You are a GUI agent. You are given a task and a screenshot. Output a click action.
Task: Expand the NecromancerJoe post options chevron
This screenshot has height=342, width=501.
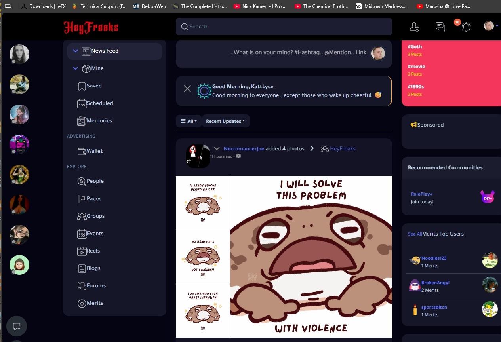(x=217, y=149)
